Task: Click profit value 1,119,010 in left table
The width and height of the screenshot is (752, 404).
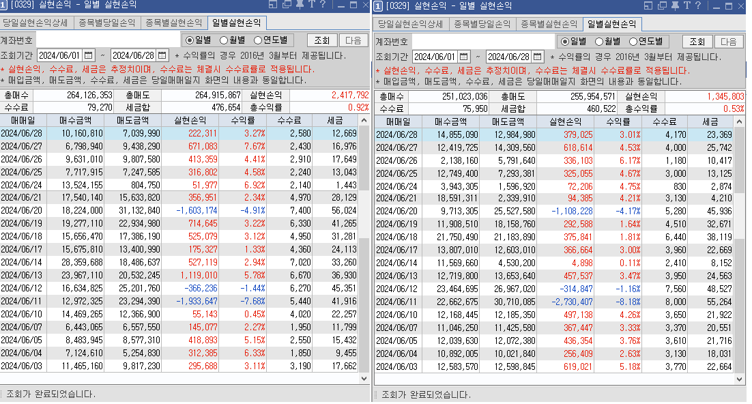Action: (199, 276)
